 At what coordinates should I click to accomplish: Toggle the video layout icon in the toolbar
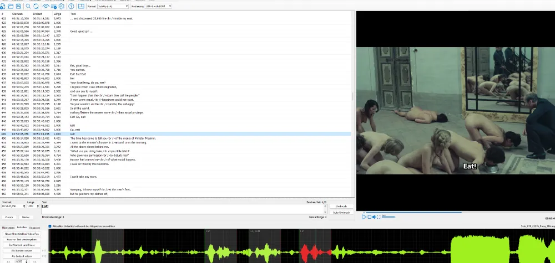pyautogui.click(x=82, y=6)
